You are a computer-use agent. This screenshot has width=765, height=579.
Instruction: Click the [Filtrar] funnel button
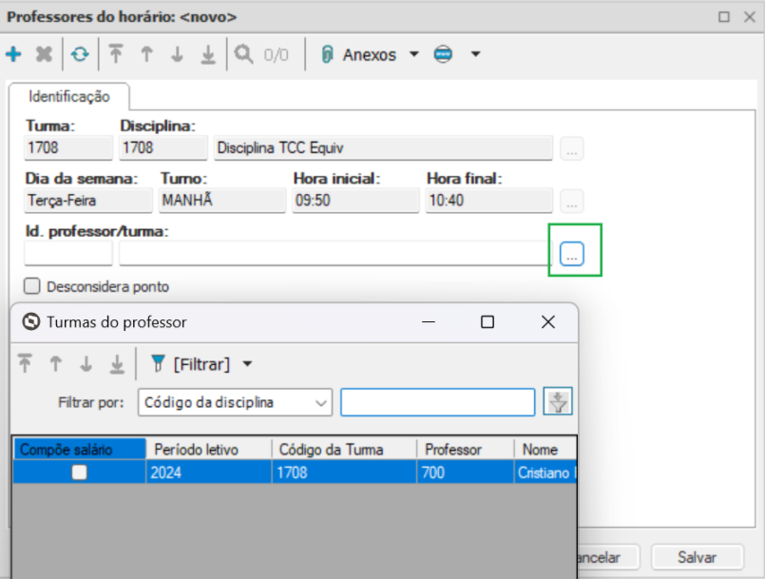[x=190, y=364]
